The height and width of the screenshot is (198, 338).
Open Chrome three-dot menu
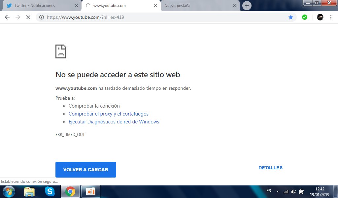[331, 17]
